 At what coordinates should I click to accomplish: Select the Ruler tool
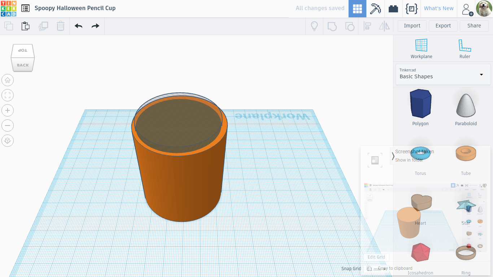click(x=465, y=49)
